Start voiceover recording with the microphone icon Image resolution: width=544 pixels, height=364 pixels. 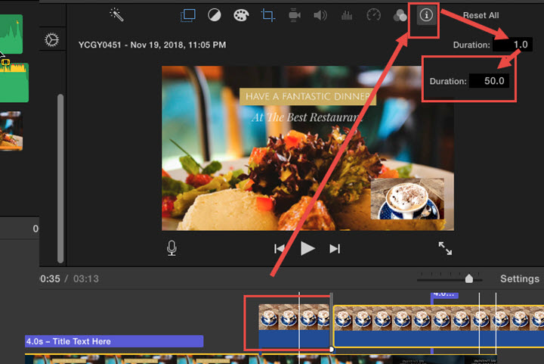click(x=172, y=248)
